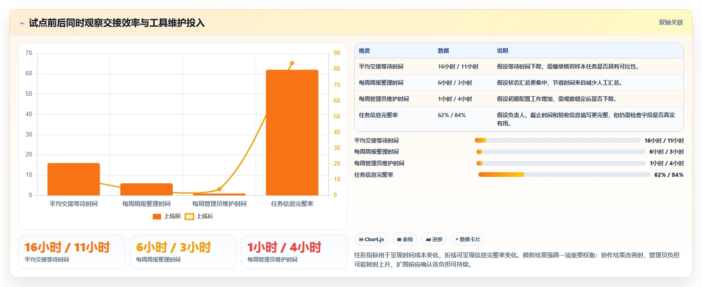
Task: Click the 每周周报整理时间 bar in the chart
Action: coord(146,189)
